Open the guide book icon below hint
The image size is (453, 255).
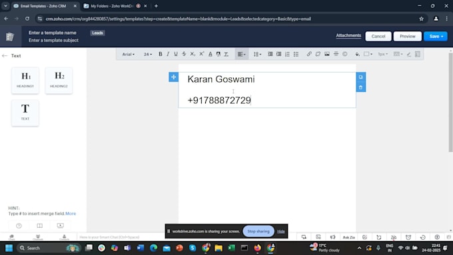(x=39, y=226)
